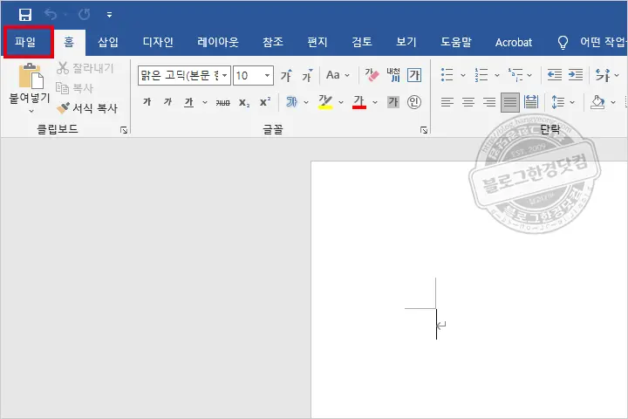Toggle underline formatting

(x=188, y=103)
